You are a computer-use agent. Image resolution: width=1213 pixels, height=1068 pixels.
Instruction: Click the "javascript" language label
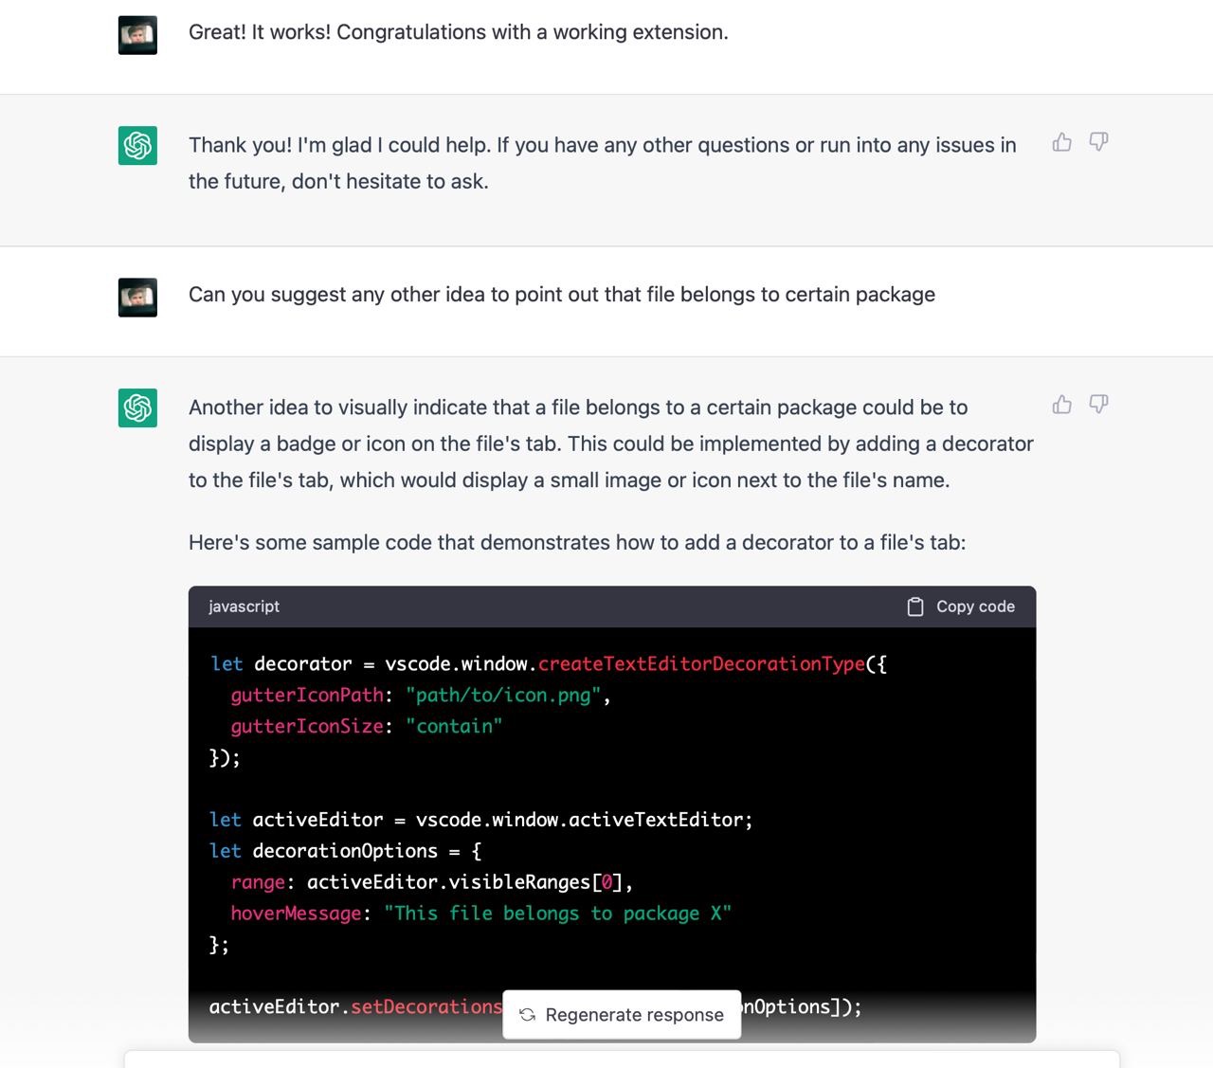pyautogui.click(x=244, y=606)
